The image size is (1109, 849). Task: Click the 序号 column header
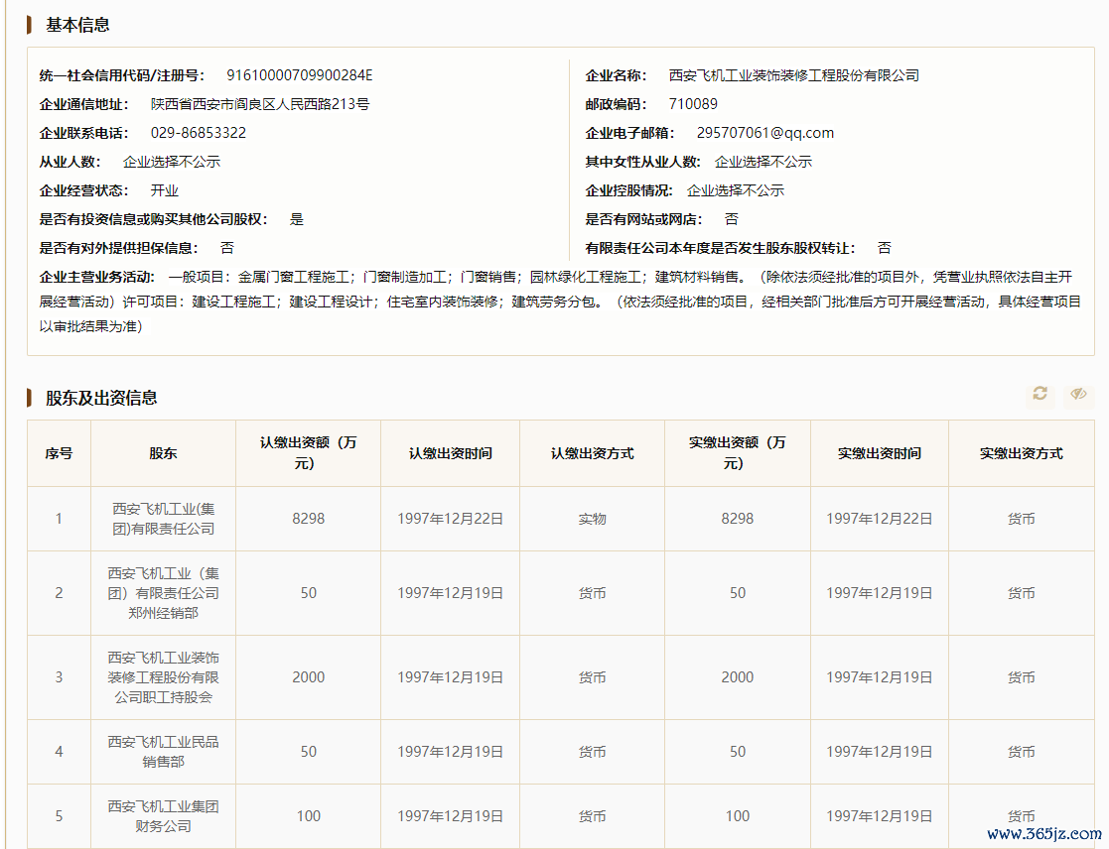point(59,453)
